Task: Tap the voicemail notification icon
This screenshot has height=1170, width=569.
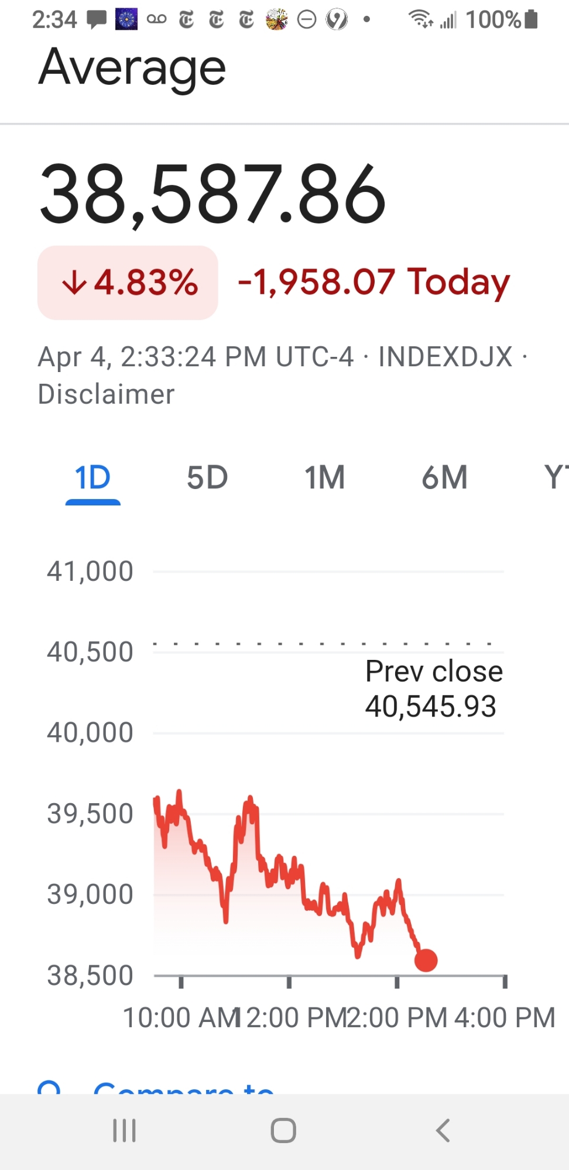Action: coord(156,20)
